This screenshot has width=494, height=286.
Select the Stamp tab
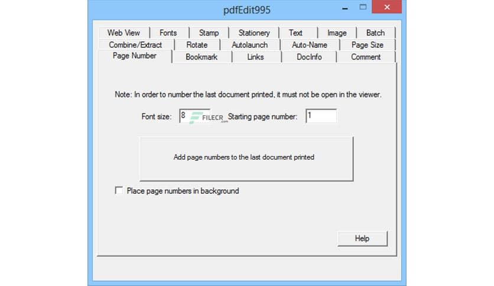pos(209,32)
